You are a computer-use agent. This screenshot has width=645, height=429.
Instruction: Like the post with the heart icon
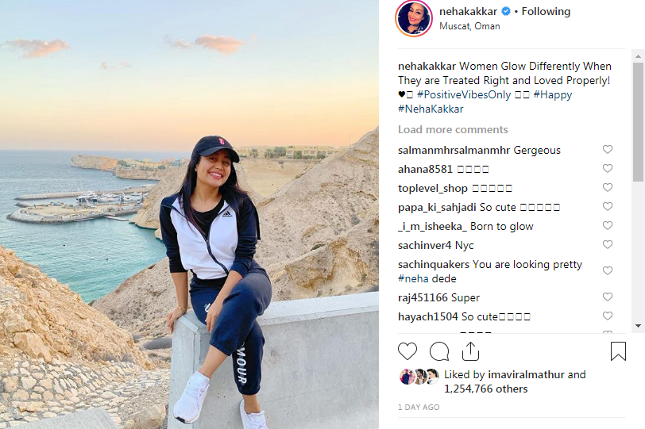[x=407, y=351]
